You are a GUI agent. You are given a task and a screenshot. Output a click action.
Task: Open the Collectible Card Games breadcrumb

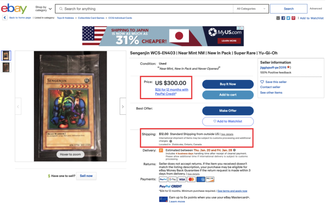pos(91,18)
